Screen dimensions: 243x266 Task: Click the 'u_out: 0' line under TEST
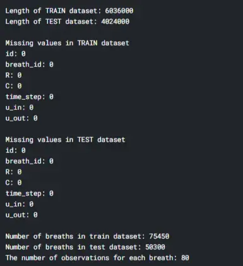(x=21, y=215)
